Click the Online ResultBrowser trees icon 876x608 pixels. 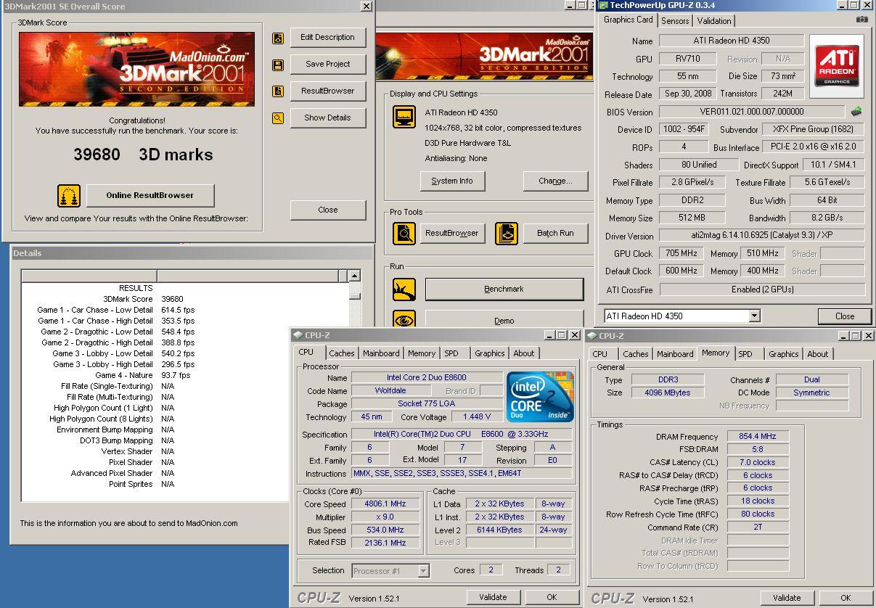69,196
